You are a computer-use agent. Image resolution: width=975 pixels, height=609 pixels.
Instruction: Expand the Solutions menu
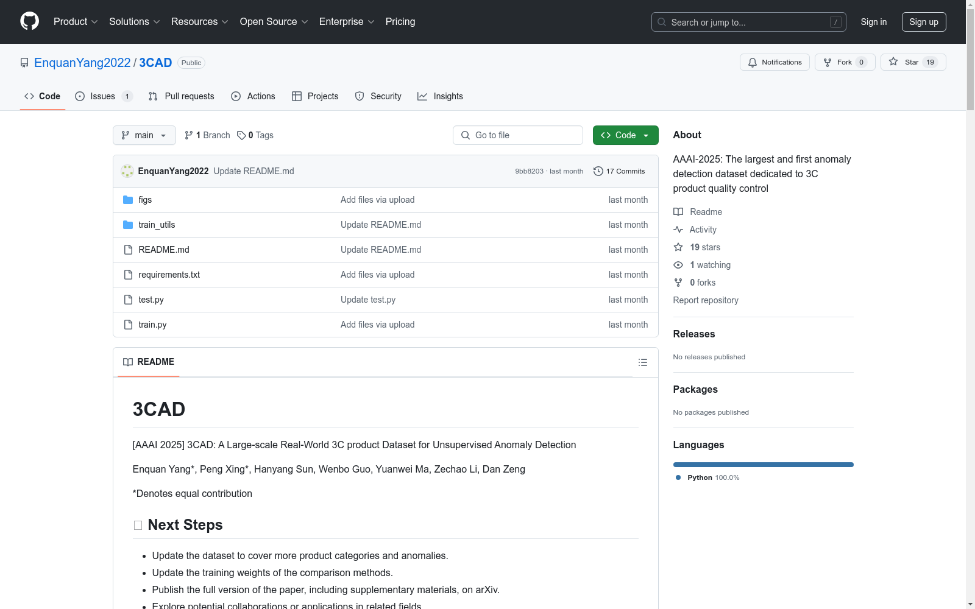135,22
